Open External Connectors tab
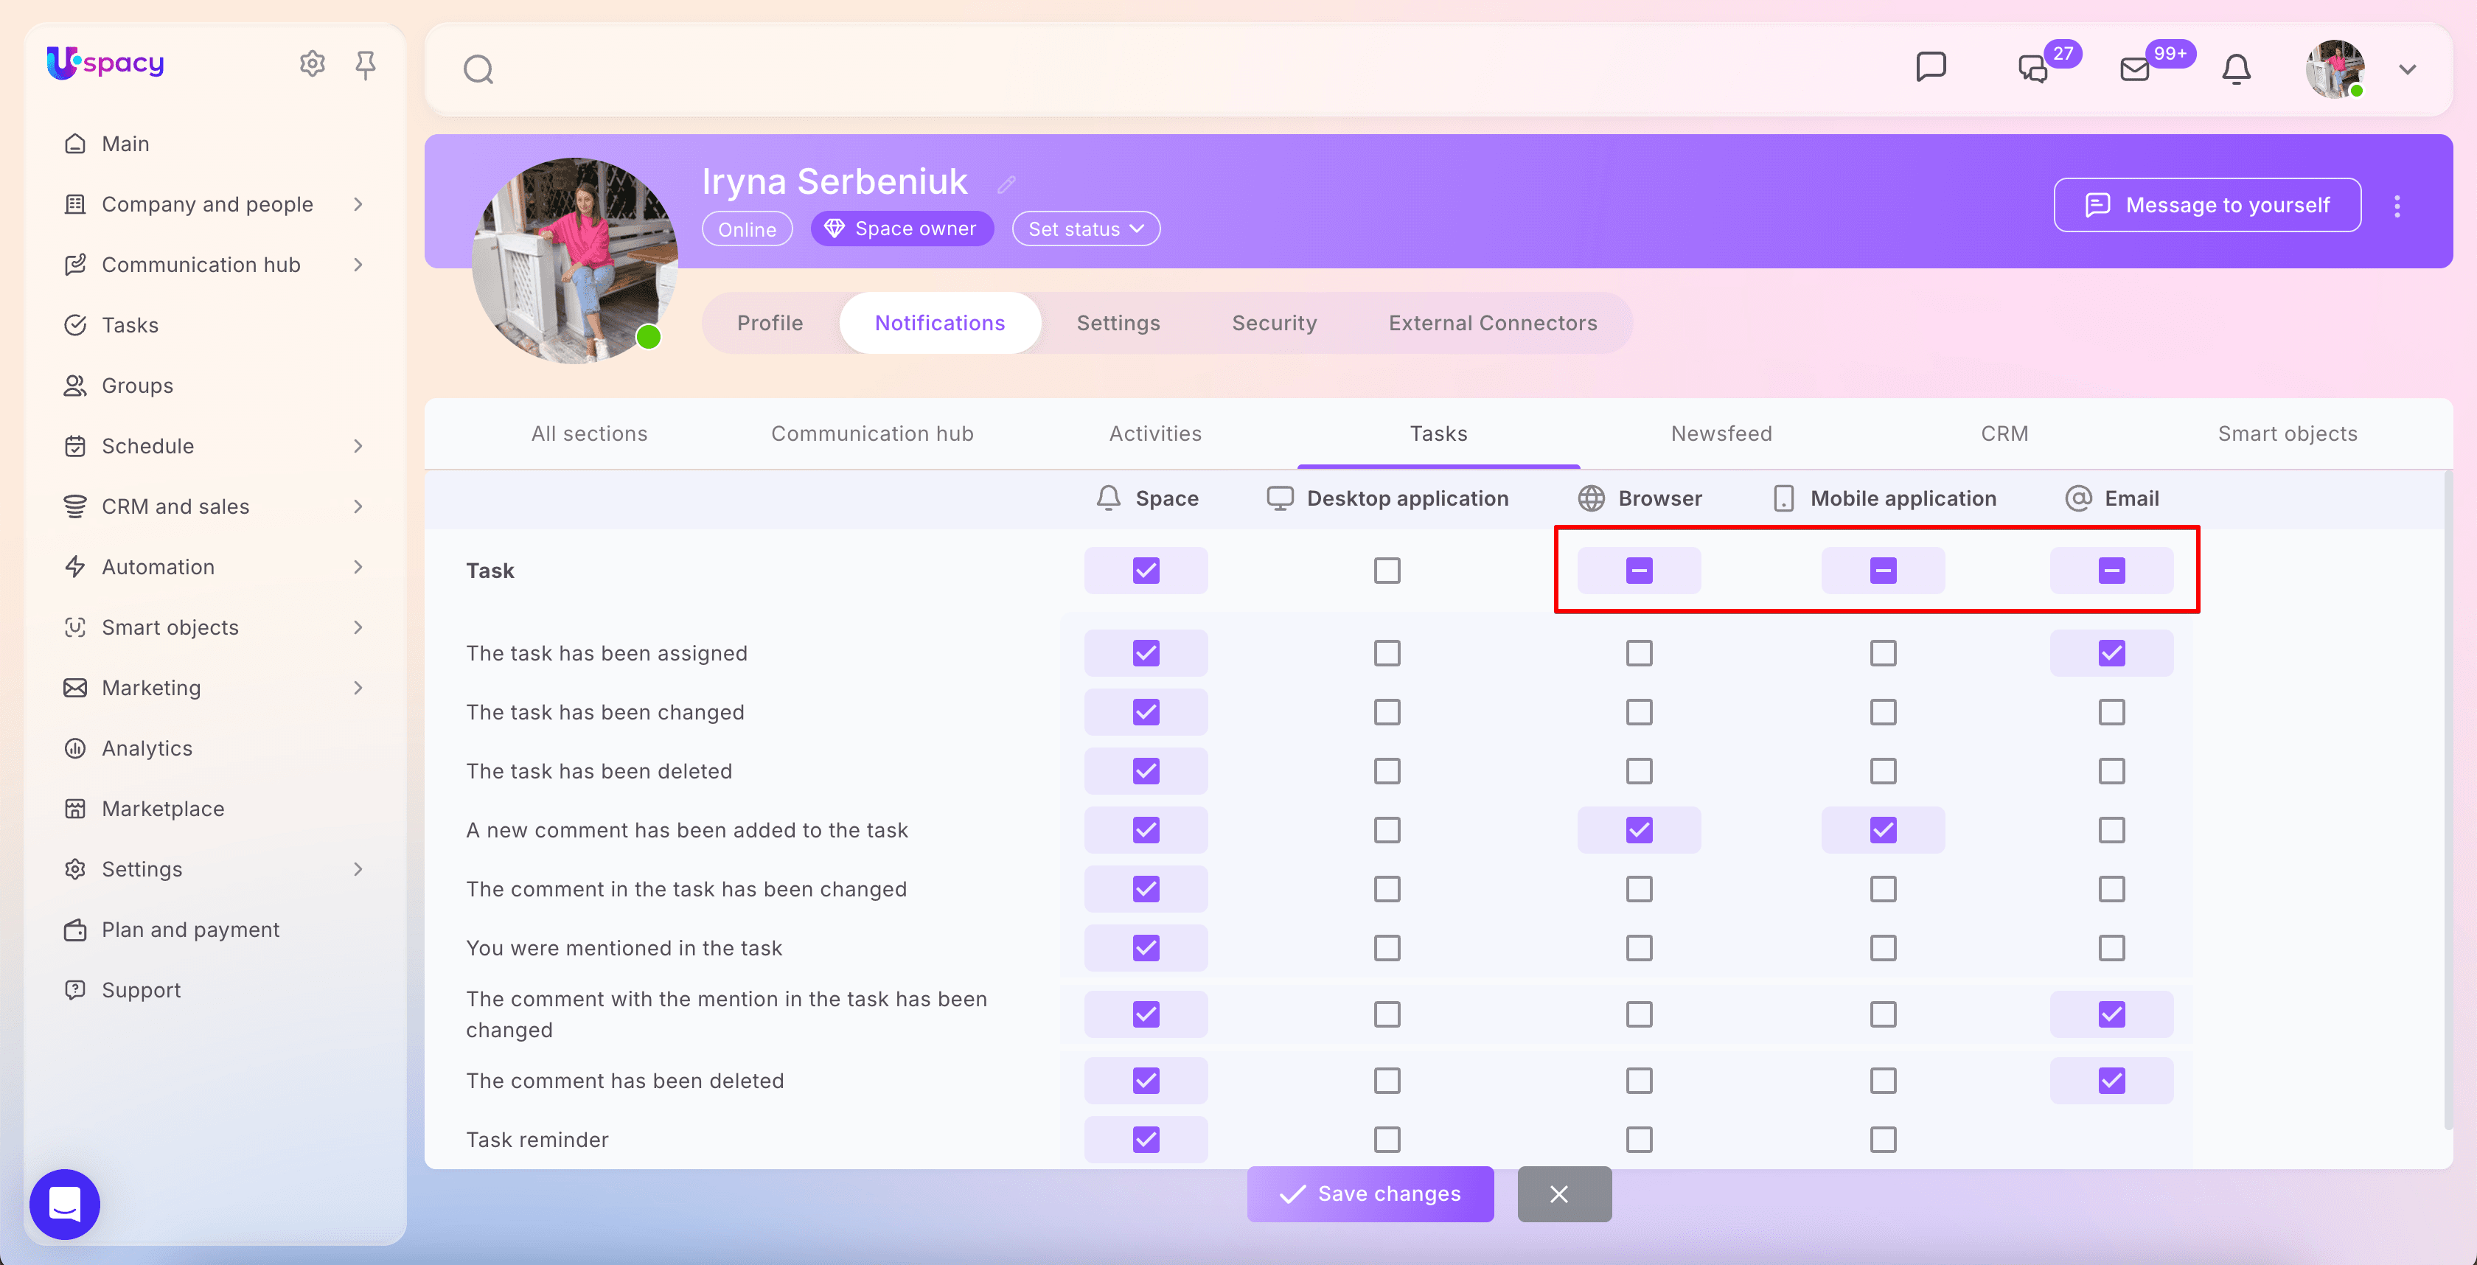The image size is (2477, 1265). click(1492, 323)
